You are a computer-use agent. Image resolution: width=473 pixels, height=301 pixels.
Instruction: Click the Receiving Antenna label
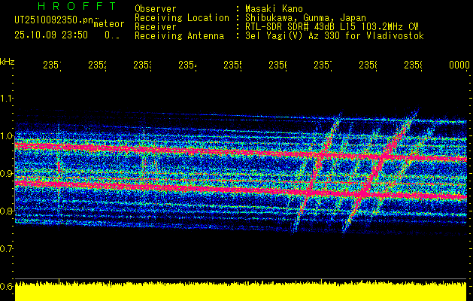click(x=180, y=36)
